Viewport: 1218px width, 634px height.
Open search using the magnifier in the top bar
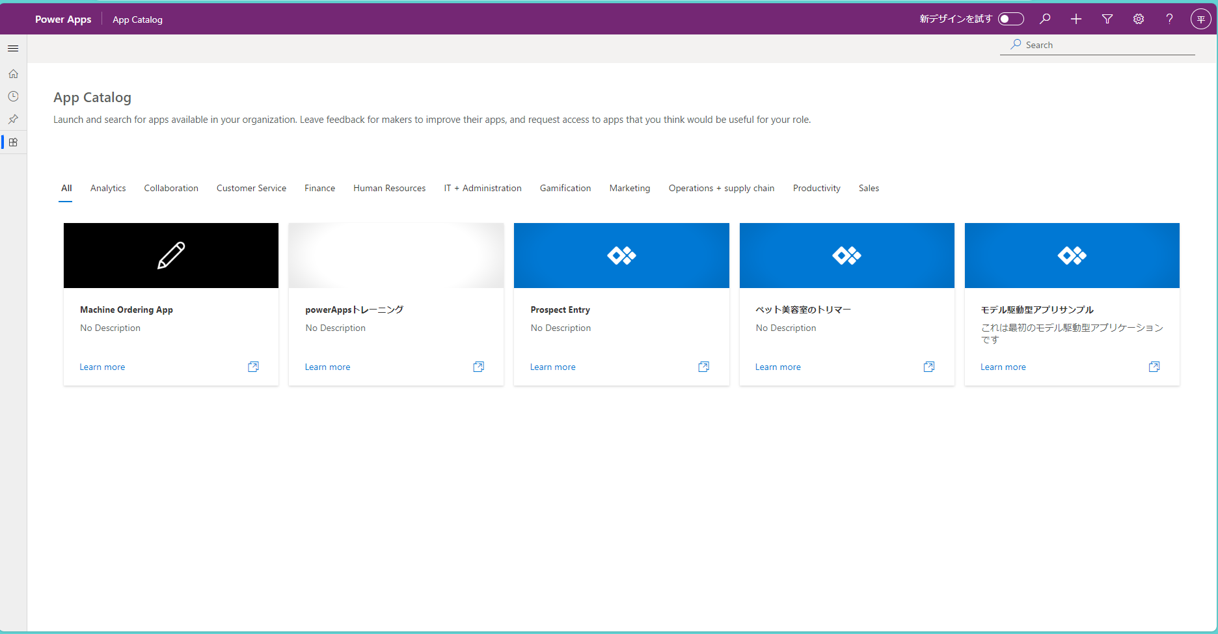click(1045, 19)
